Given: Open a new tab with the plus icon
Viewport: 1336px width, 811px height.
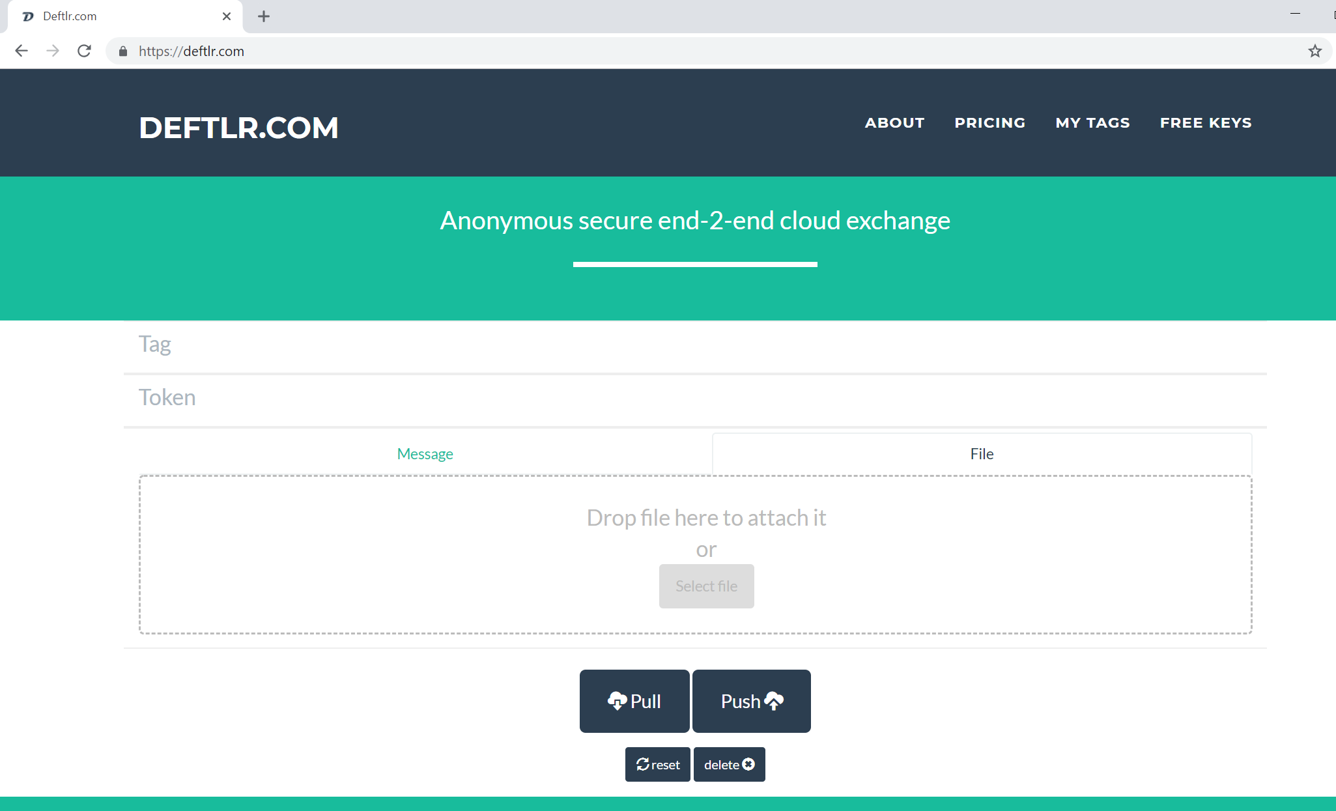Looking at the screenshot, I should (x=263, y=16).
